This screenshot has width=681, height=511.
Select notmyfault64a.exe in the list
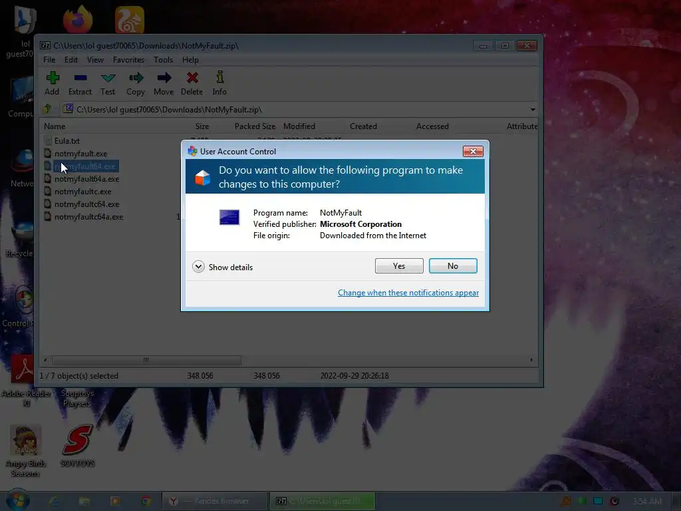tap(86, 178)
